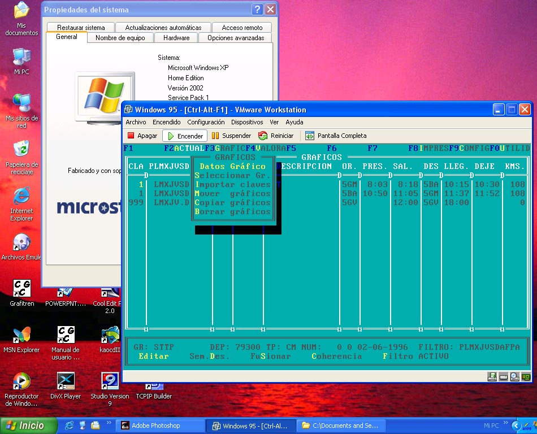Launch Internet Explorer from Quick Launch
This screenshot has height=434, width=537.
pos(70,426)
